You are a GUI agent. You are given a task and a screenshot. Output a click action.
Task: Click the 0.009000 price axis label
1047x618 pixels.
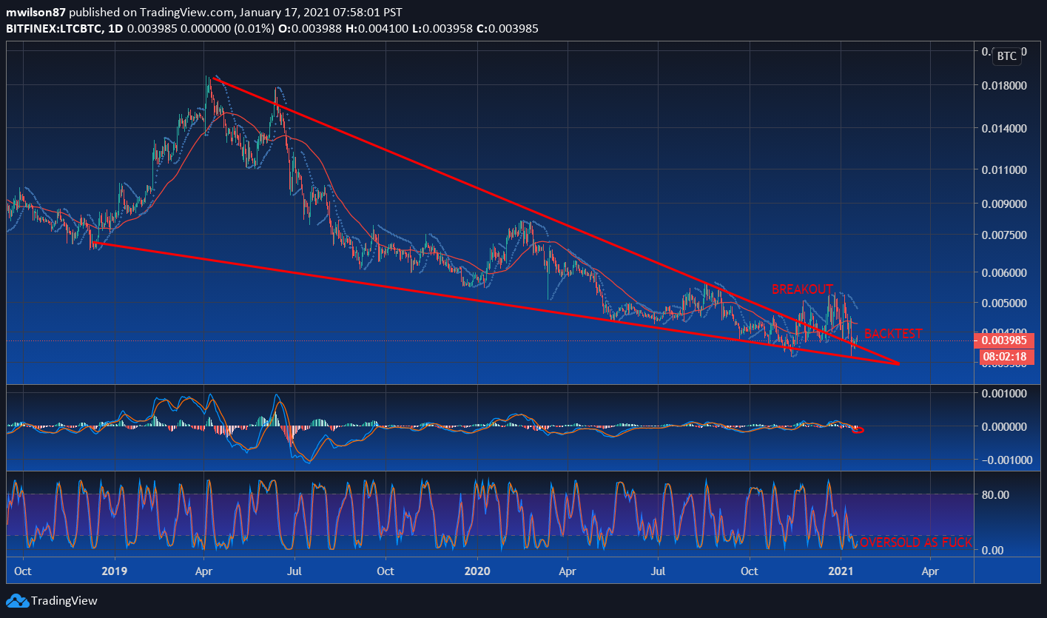point(1003,204)
